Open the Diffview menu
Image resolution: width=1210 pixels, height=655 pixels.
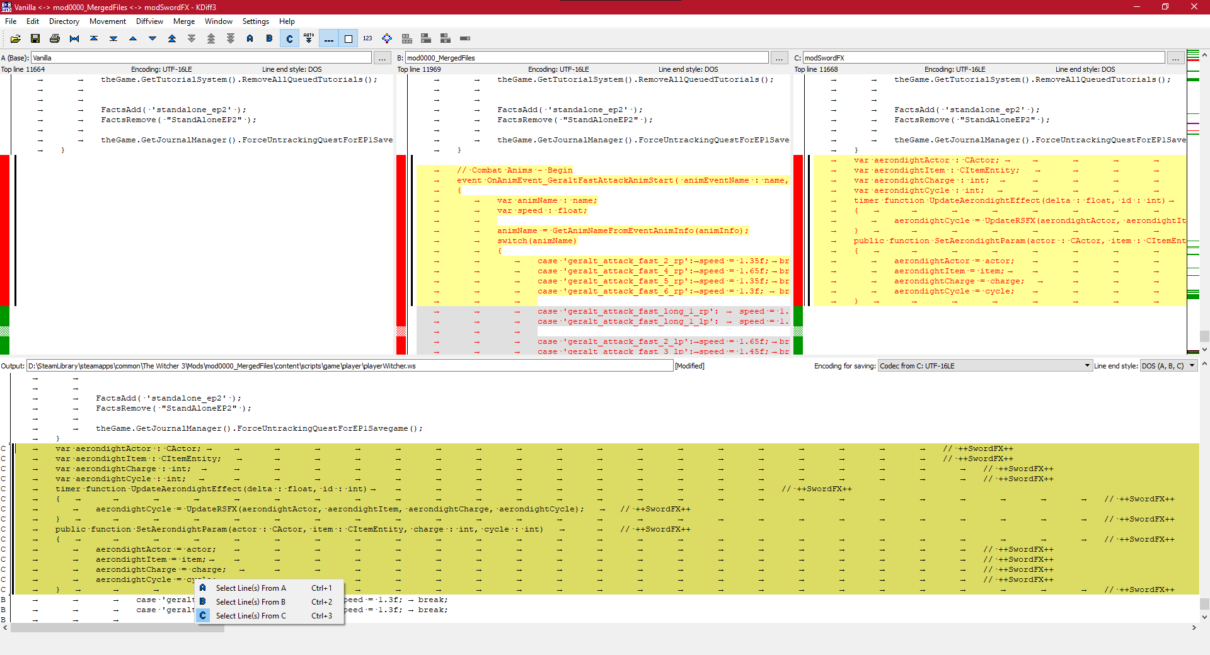click(x=149, y=21)
